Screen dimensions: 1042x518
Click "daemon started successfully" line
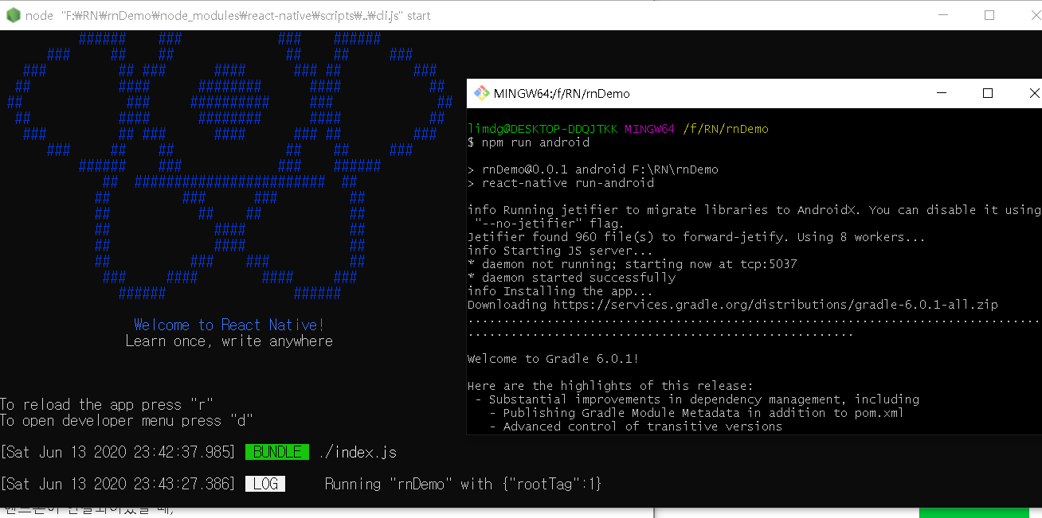[x=572, y=278]
